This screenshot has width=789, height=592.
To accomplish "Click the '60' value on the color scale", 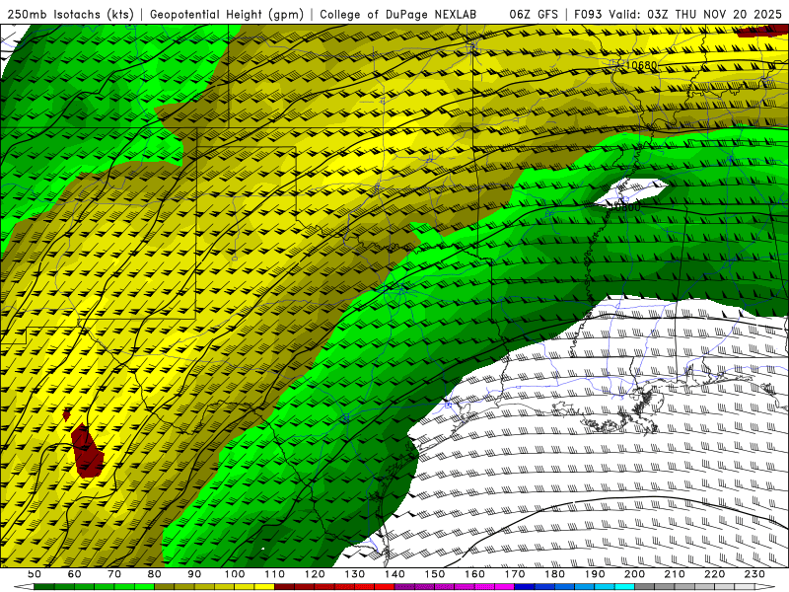I will click(75, 574).
